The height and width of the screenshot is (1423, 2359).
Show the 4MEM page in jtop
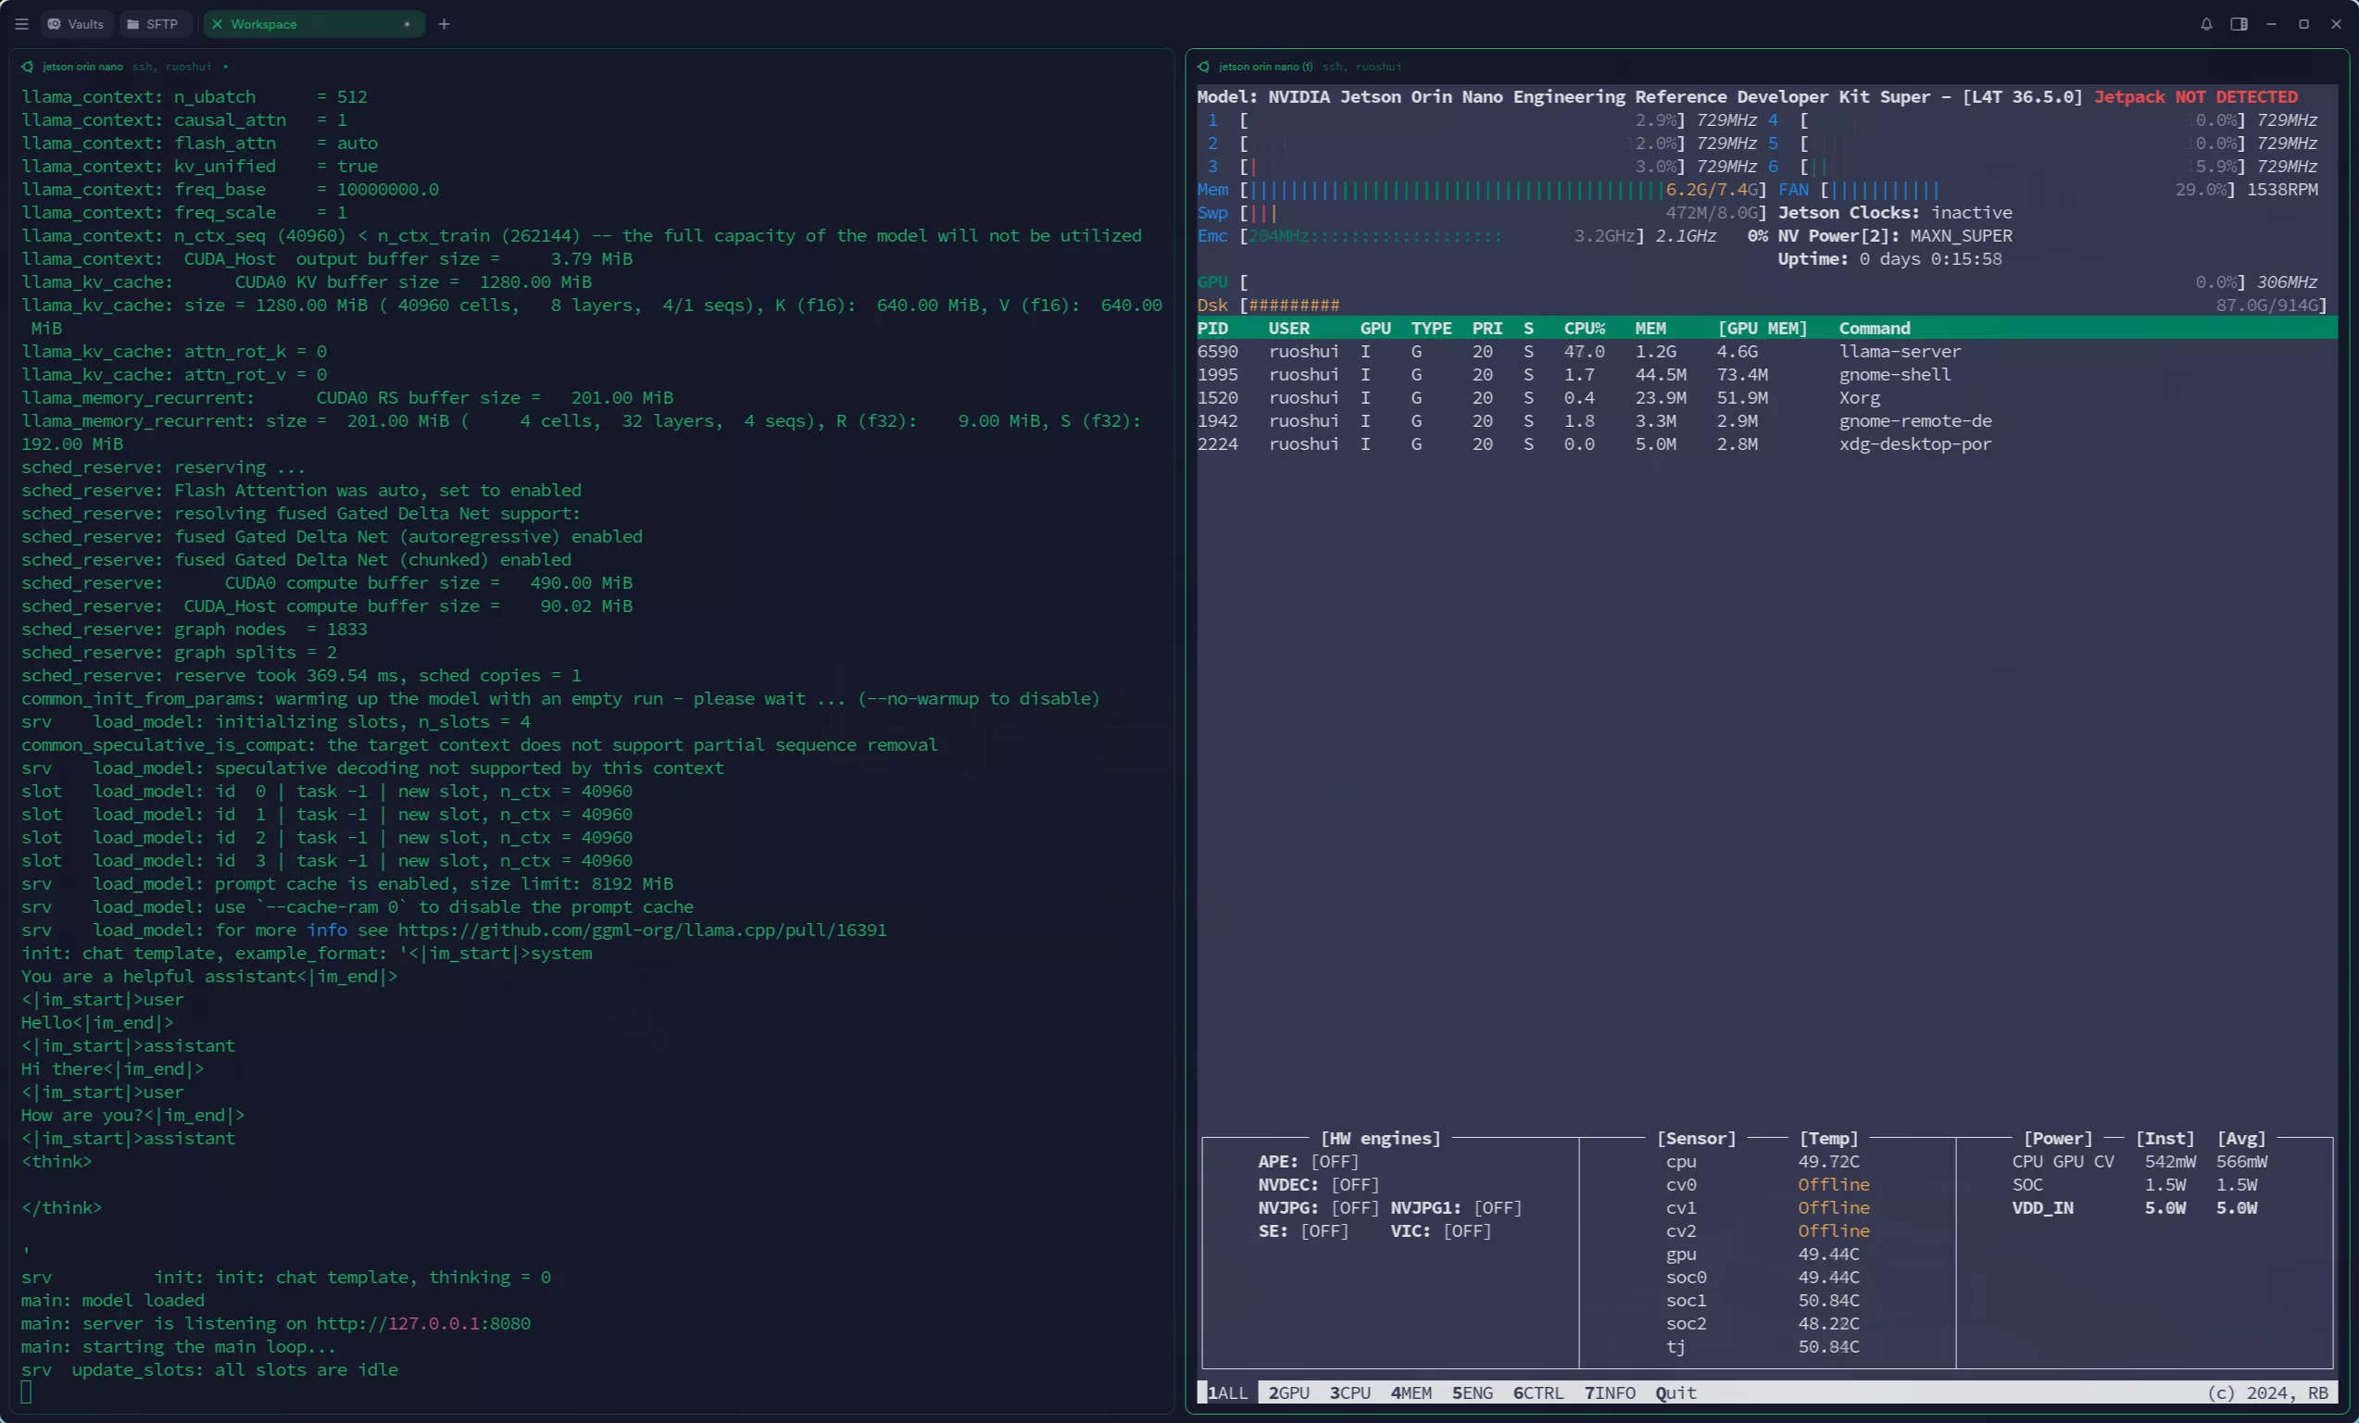point(1412,1393)
